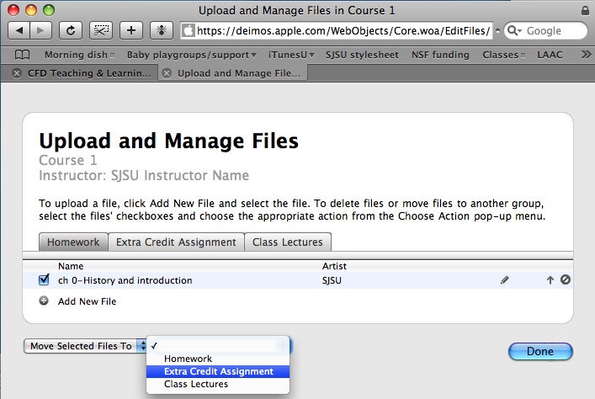Image resolution: width=595 pixels, height=399 pixels.
Task: Click the add bookmark plus button
Action: coord(130,30)
